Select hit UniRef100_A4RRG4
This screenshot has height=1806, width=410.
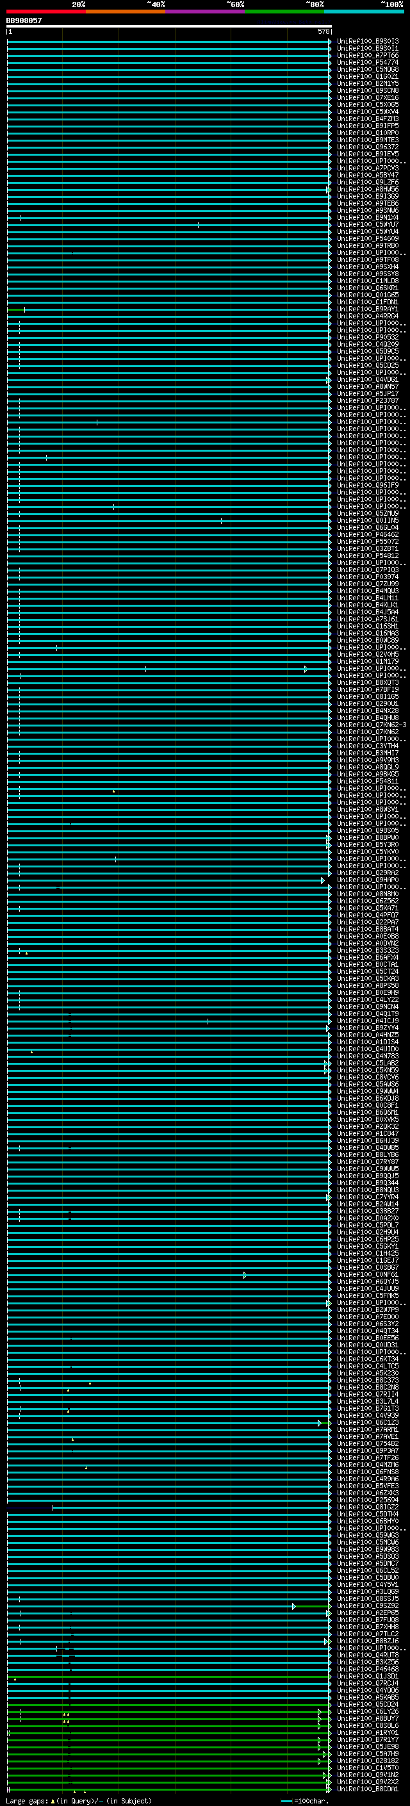point(367,316)
